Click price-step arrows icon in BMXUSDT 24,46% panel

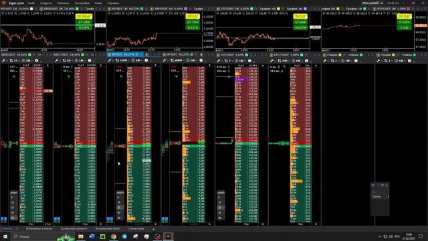[x=11, y=60]
